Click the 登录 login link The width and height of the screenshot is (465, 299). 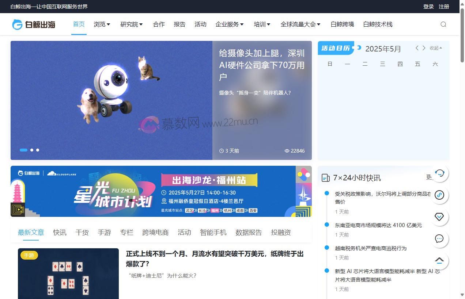428,7
